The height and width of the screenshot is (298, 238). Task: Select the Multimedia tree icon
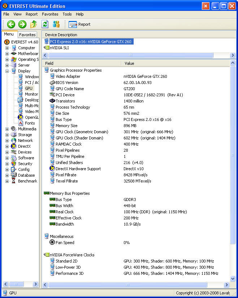pyautogui.click(x=14, y=129)
